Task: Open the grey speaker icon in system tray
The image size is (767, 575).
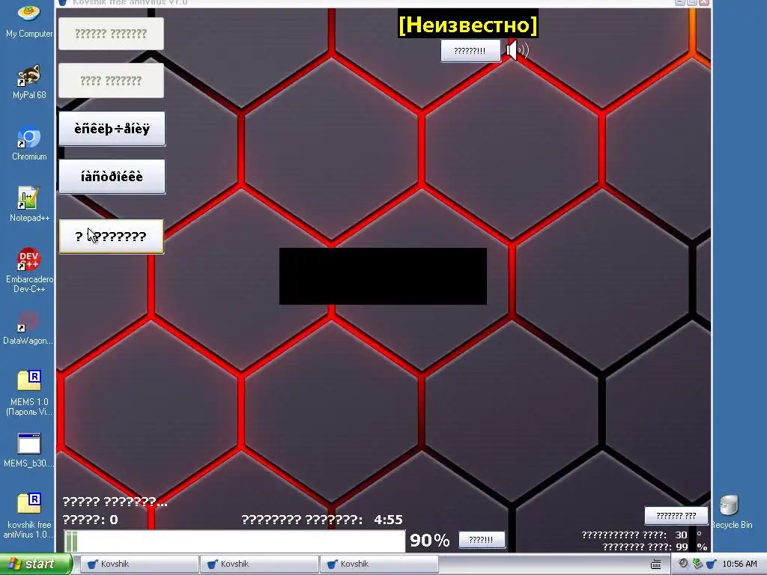Action: [x=683, y=564]
